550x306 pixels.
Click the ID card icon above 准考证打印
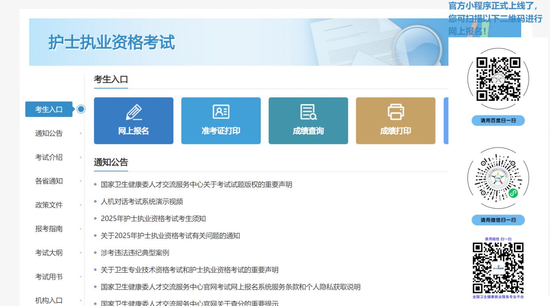(221, 112)
